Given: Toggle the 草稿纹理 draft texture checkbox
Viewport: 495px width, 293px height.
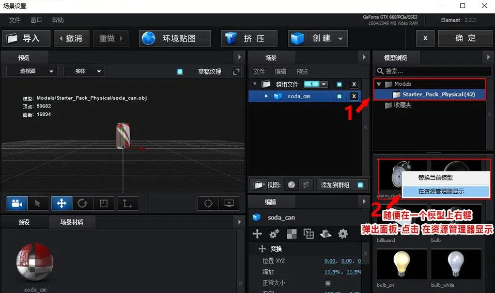Looking at the screenshot, I should pos(180,71).
